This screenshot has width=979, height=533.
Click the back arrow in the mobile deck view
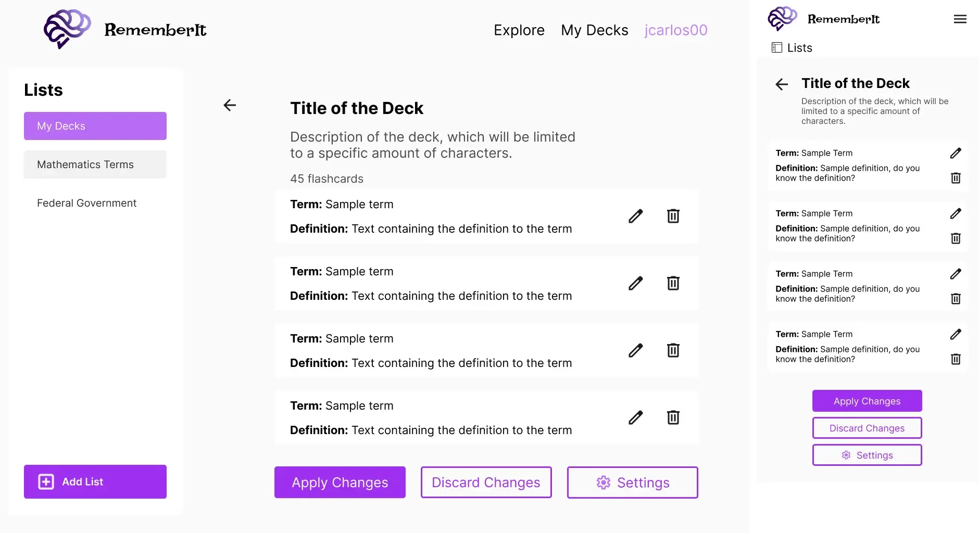coord(782,84)
